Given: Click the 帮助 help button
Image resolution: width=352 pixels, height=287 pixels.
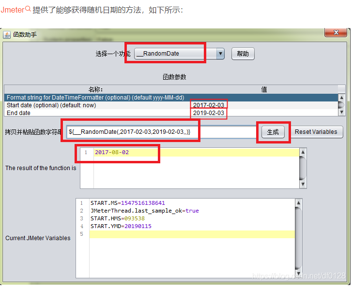Looking at the screenshot, I should pyautogui.click(x=243, y=54).
